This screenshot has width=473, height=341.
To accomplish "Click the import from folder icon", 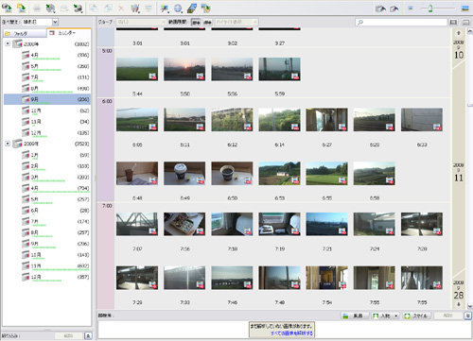I will point(22,8).
